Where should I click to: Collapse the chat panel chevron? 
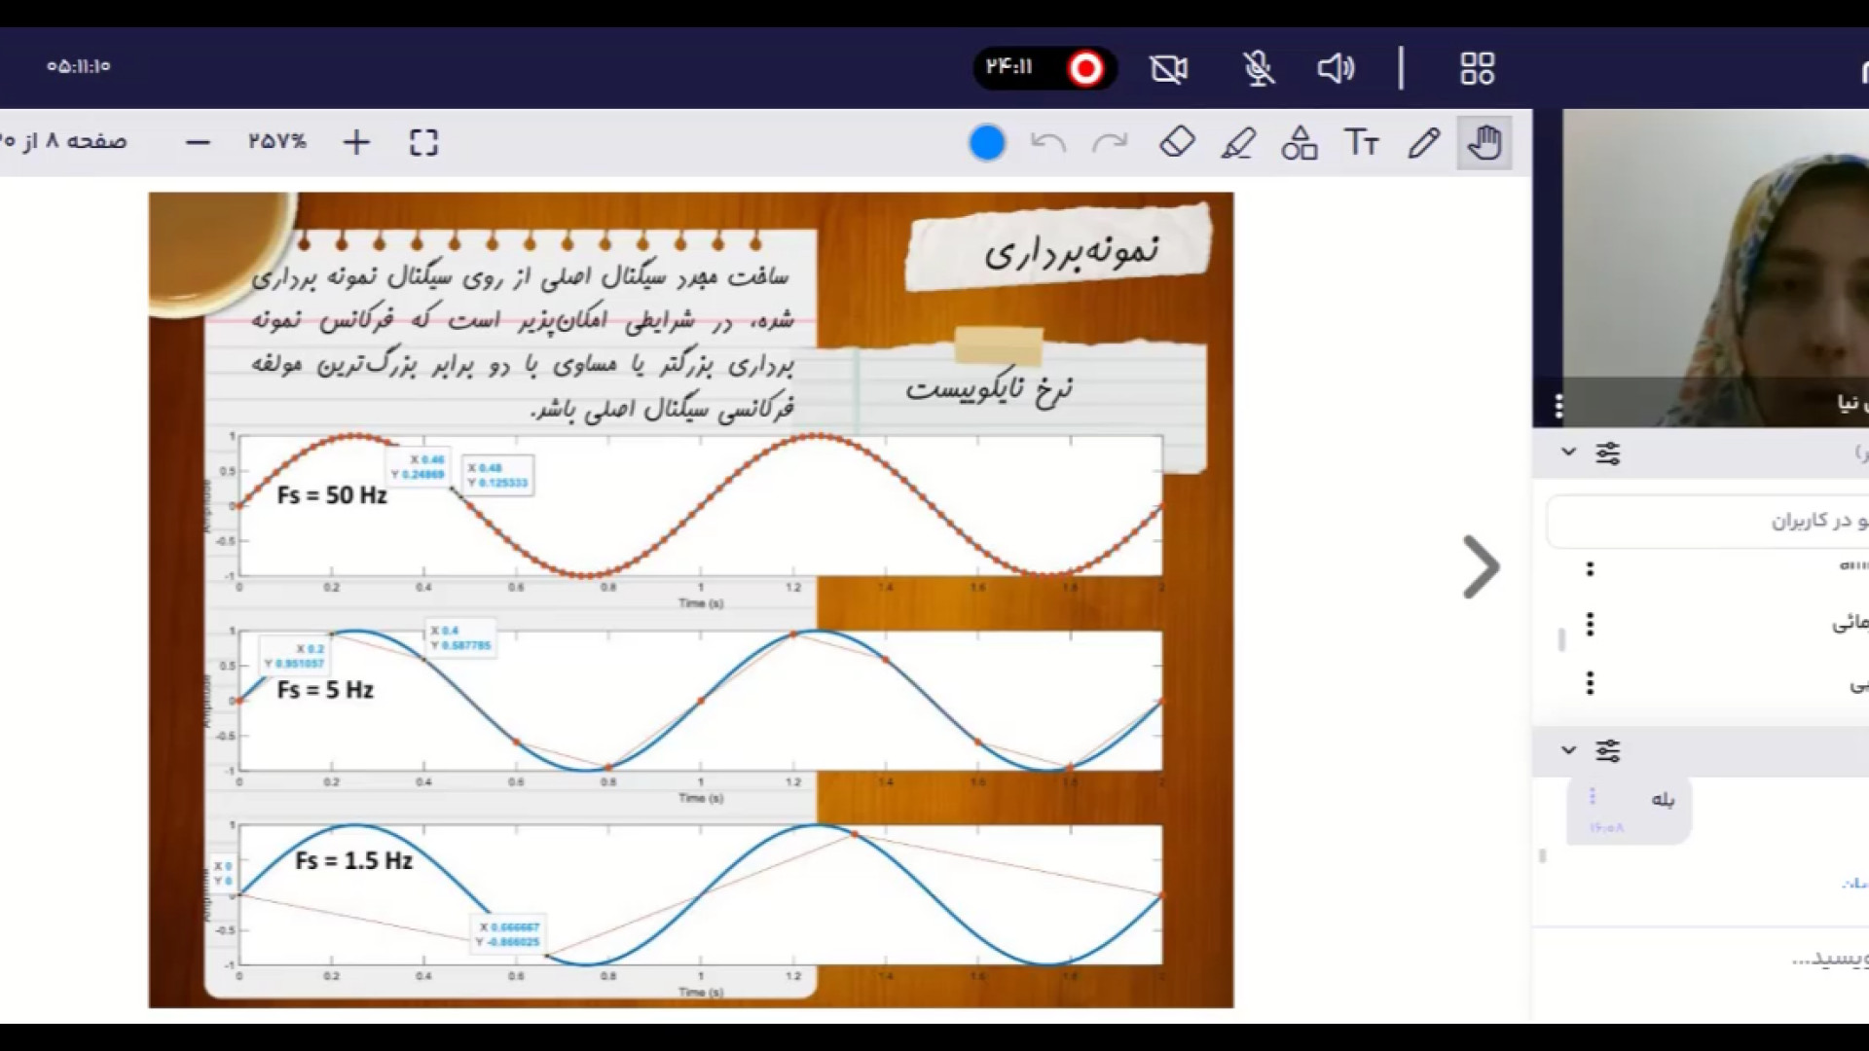(x=1568, y=750)
